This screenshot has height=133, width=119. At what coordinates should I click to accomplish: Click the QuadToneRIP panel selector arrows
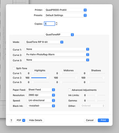click(x=72, y=35)
